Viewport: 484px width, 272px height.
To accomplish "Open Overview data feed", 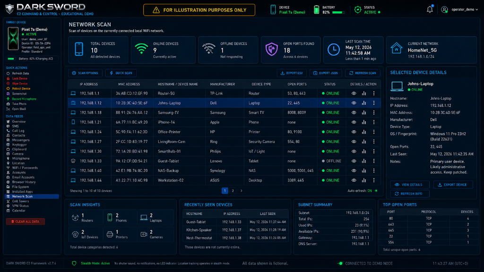I will click(x=19, y=121).
